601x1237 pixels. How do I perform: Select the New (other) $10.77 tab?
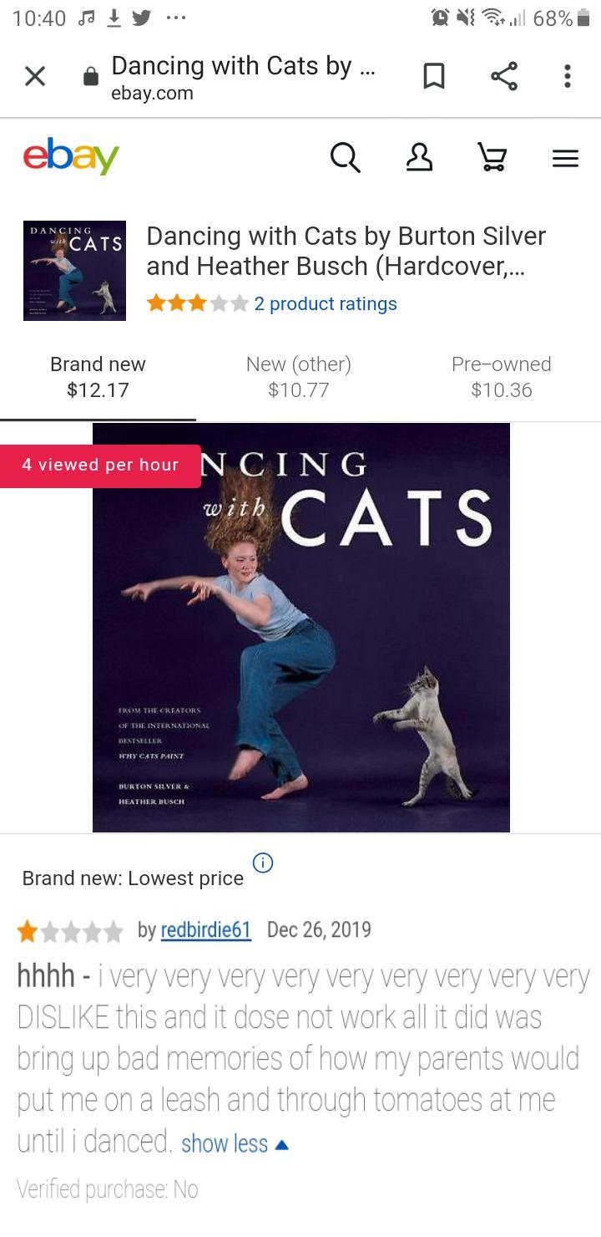tap(298, 377)
